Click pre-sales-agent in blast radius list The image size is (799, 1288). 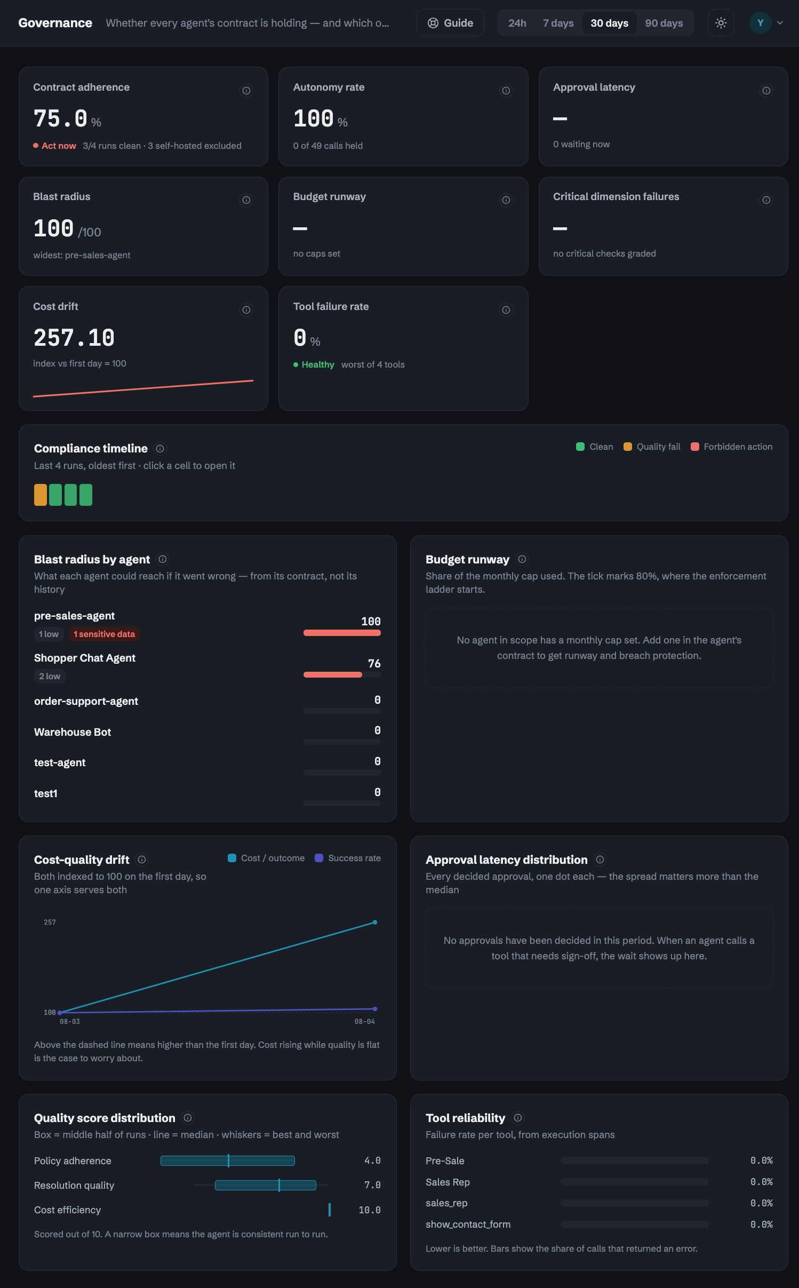click(74, 616)
